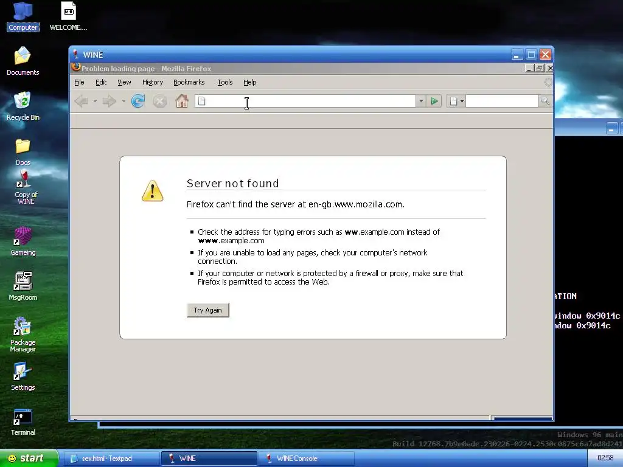Open the History menu
This screenshot has height=467, width=623.
(x=153, y=82)
